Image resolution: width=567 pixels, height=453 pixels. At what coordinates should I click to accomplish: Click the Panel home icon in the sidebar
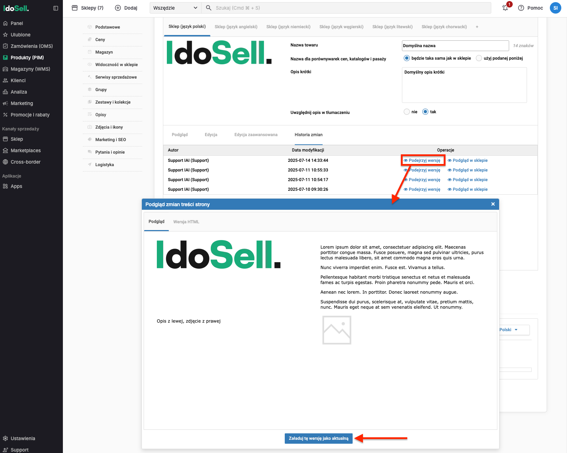[5, 23]
